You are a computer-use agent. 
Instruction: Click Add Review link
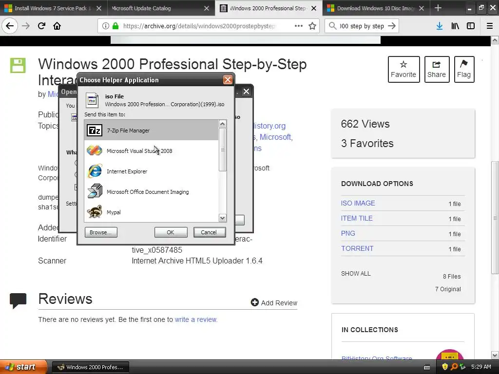click(274, 303)
